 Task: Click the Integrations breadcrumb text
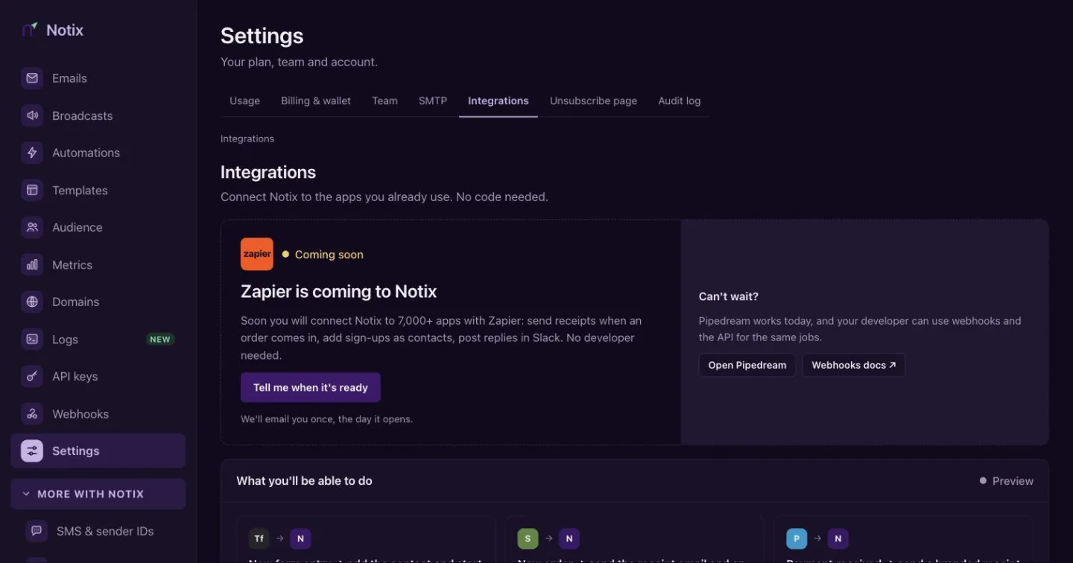(x=247, y=139)
